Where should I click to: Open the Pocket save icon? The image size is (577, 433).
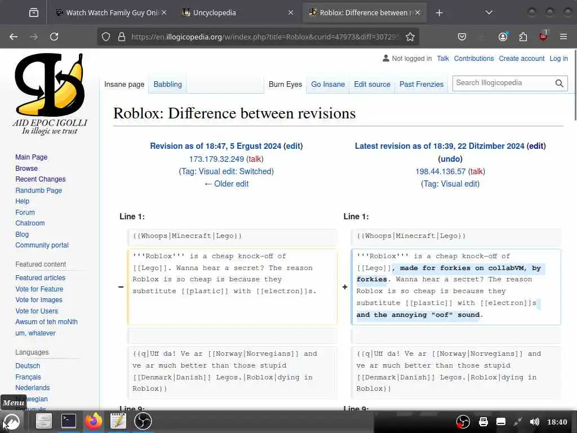462,37
